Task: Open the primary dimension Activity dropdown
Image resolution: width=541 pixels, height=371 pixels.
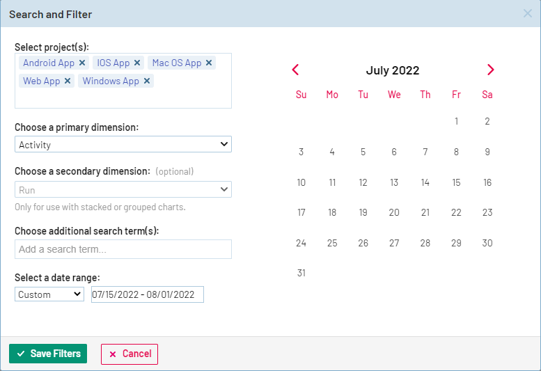Action: pos(123,144)
